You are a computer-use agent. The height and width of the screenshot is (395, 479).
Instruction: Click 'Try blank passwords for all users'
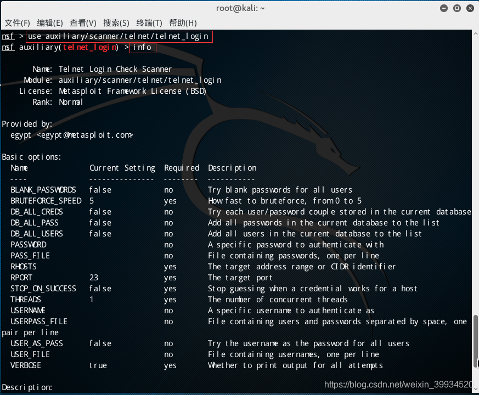click(x=280, y=190)
